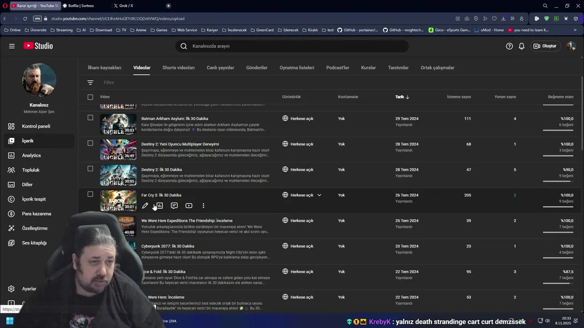The image size is (584, 328).
Task: Open visibility dropdown for Far Cry 3
Action: pyautogui.click(x=319, y=195)
